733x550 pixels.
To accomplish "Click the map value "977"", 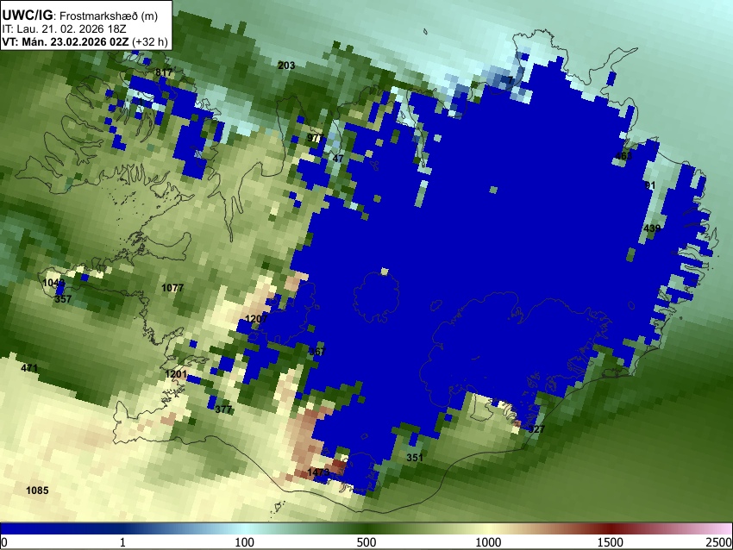I will pyautogui.click(x=316, y=138).
